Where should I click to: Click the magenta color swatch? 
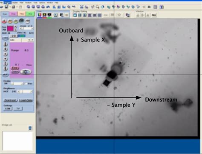(x=10, y=28)
